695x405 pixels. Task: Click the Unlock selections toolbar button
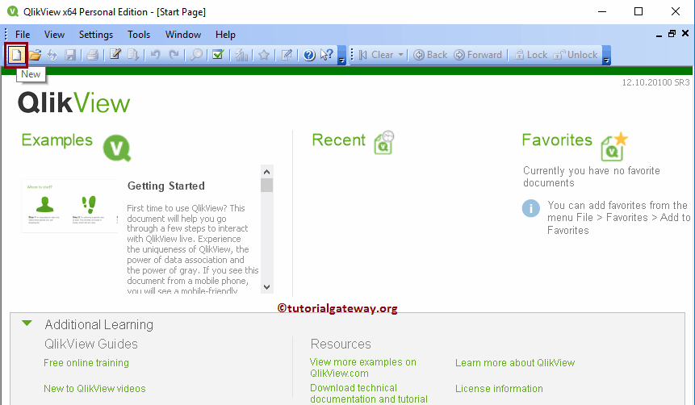coord(576,55)
